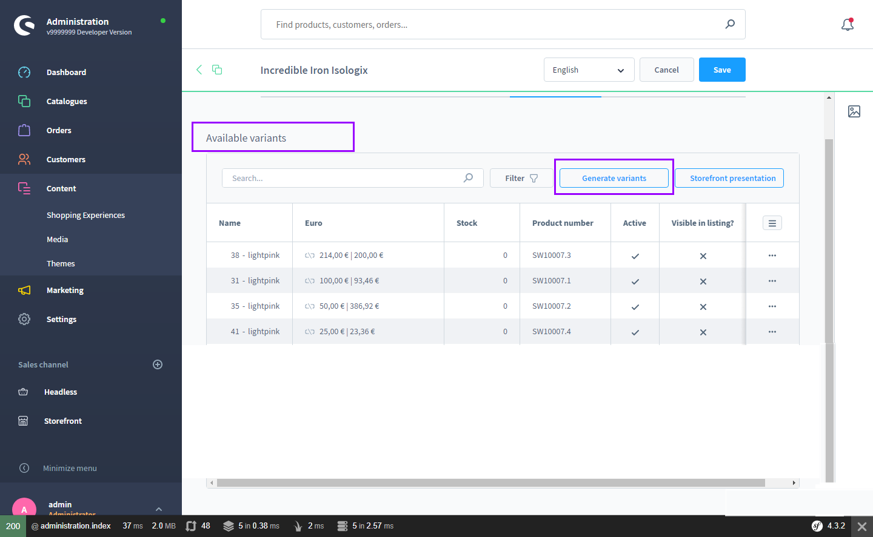Close the Symfony debug toolbar
Screen dimensions: 873x537
[x=862, y=526]
